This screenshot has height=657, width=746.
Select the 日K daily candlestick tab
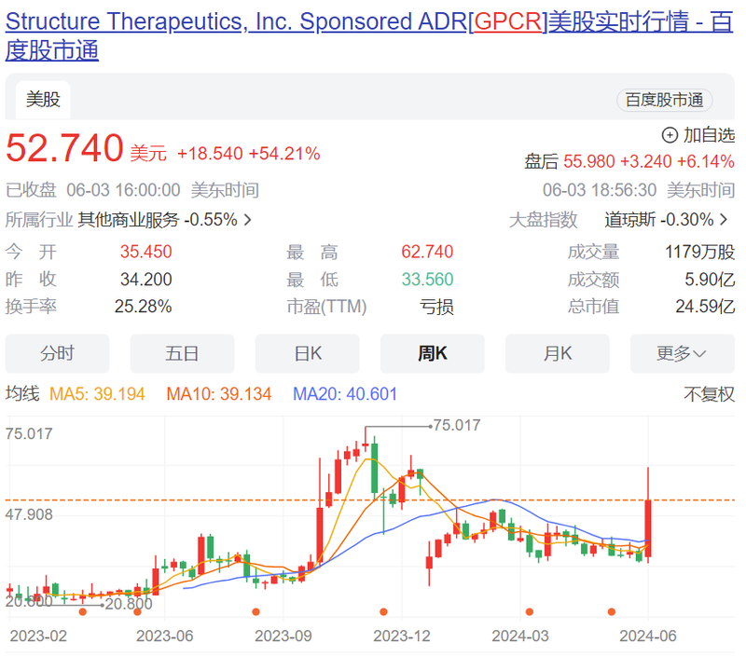click(x=307, y=353)
